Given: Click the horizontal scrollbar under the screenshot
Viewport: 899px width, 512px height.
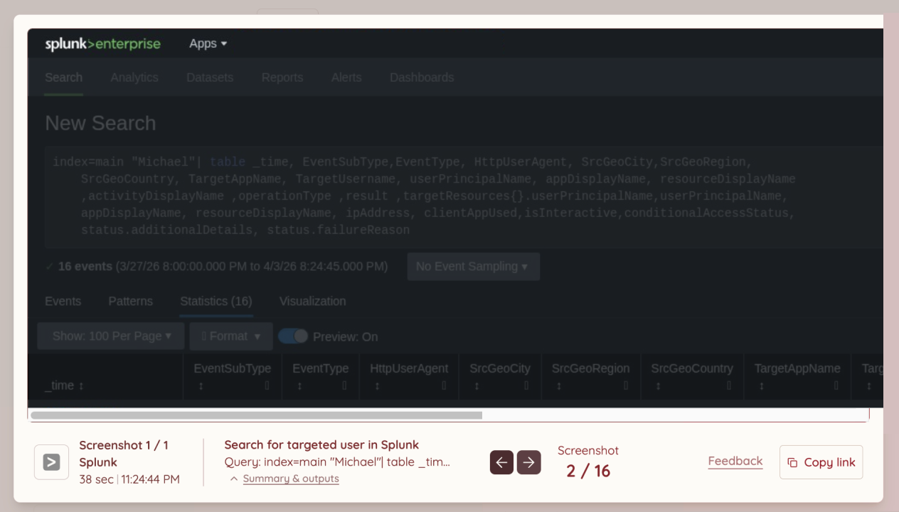Looking at the screenshot, I should point(256,415).
